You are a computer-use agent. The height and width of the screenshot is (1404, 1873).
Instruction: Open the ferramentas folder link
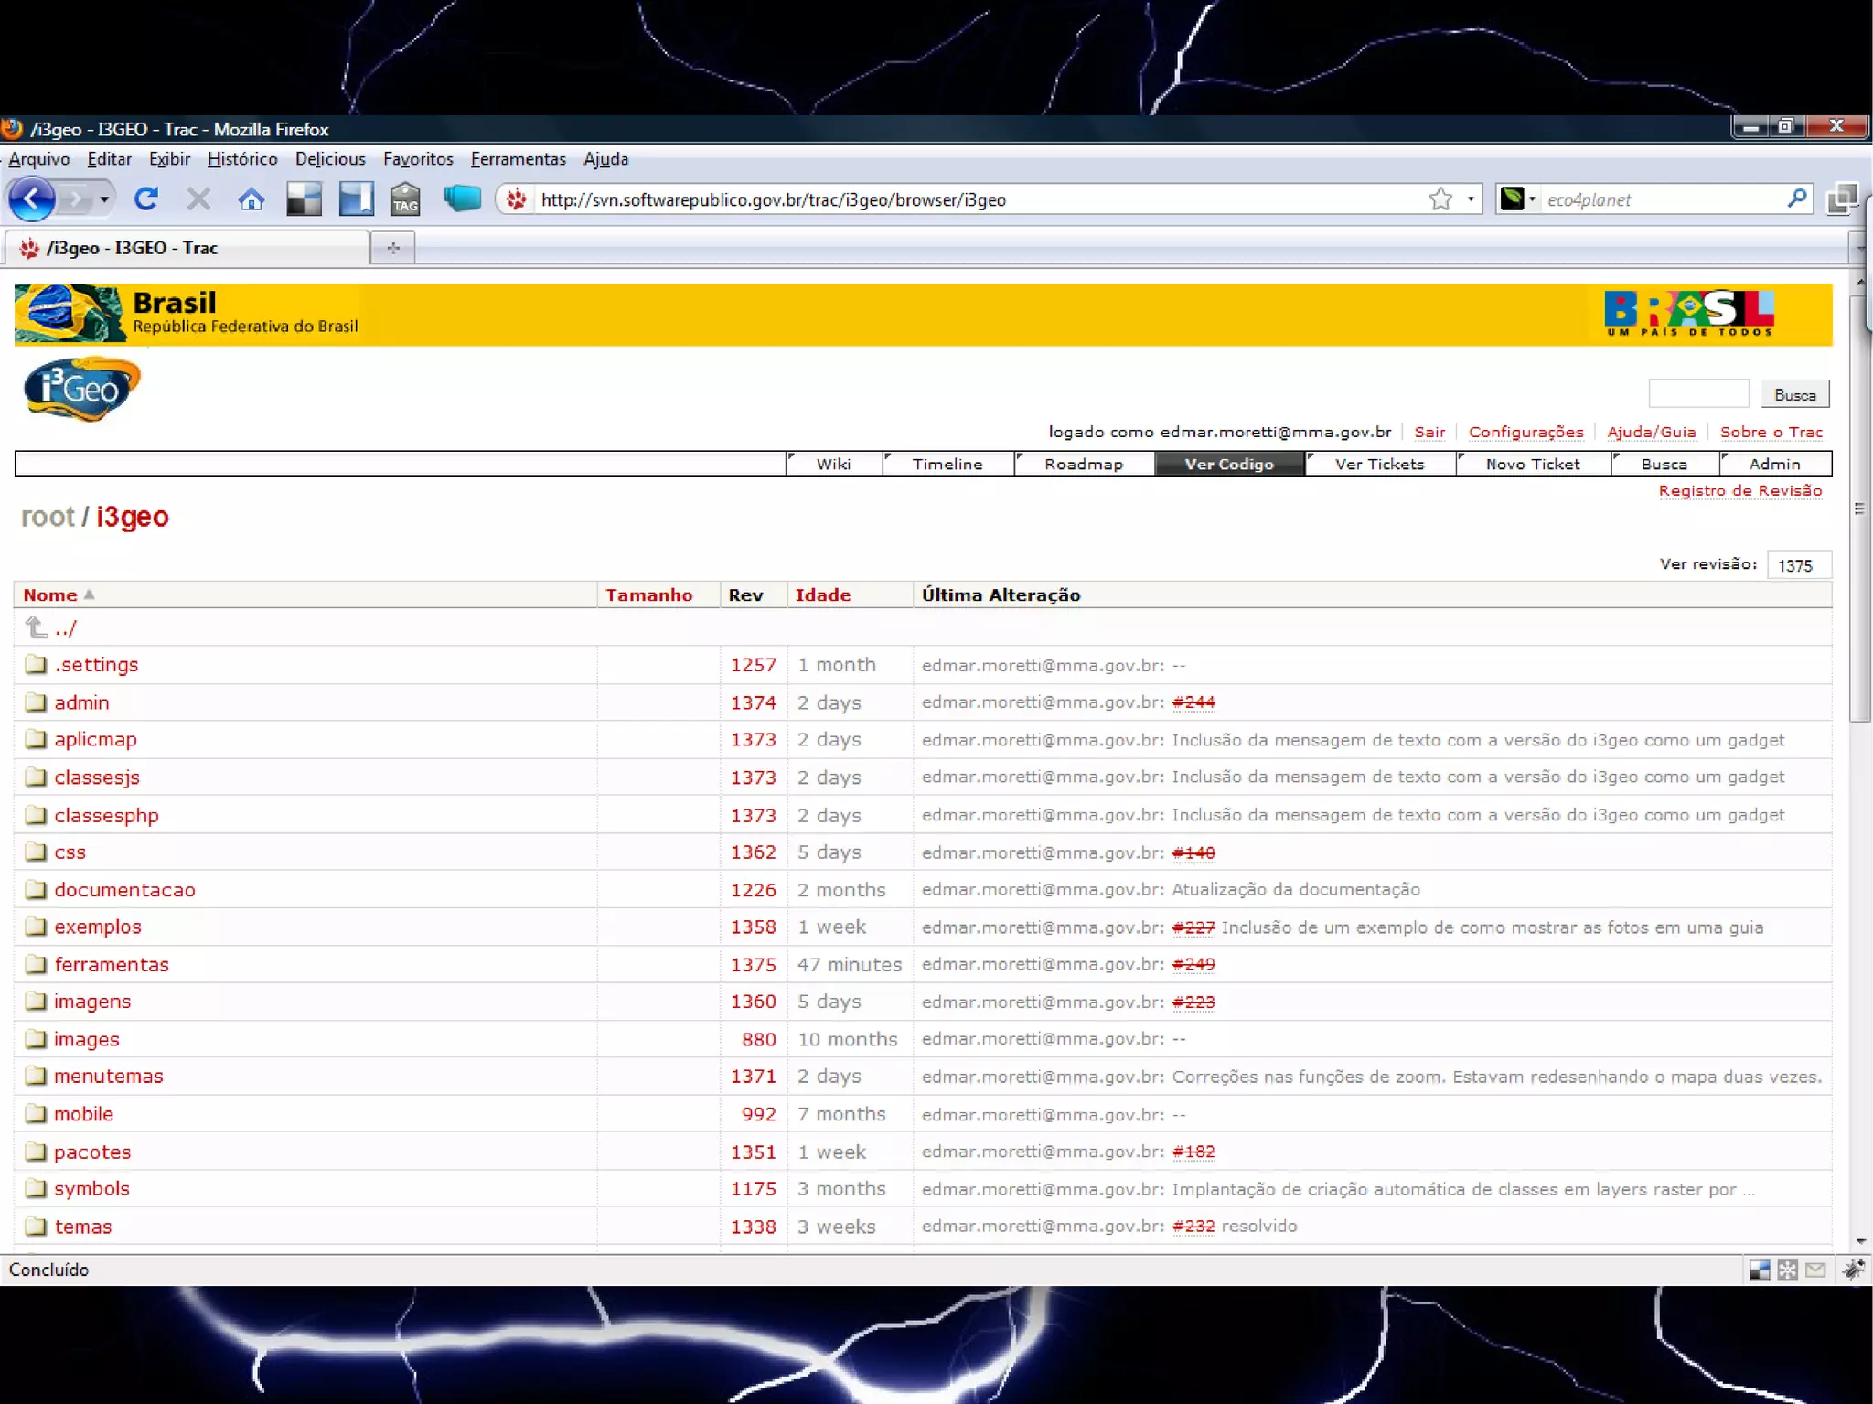pyautogui.click(x=111, y=964)
